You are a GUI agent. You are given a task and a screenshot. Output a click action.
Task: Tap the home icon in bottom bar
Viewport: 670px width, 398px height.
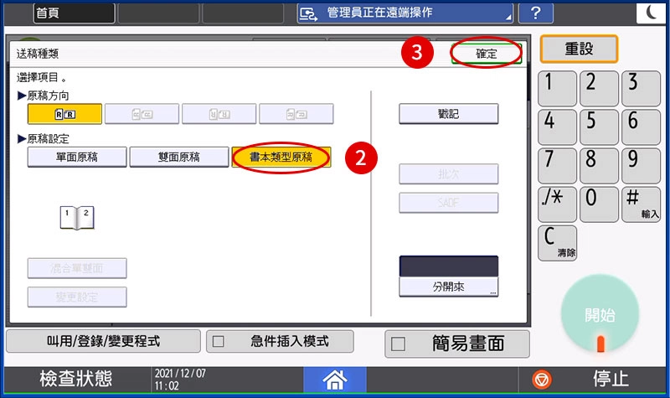(x=334, y=380)
